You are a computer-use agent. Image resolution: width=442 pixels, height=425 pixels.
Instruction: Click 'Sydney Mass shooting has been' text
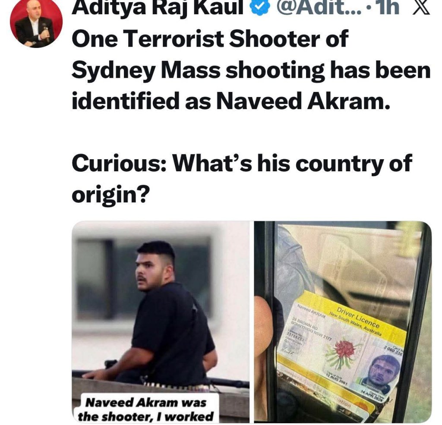tap(251, 71)
